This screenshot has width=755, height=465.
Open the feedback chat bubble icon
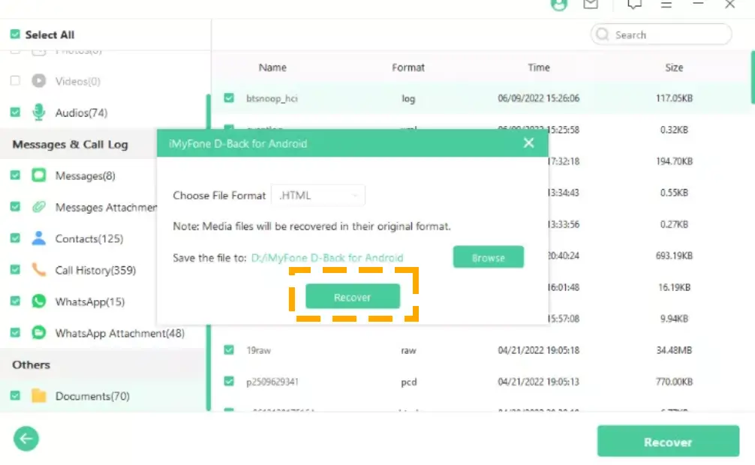(634, 4)
